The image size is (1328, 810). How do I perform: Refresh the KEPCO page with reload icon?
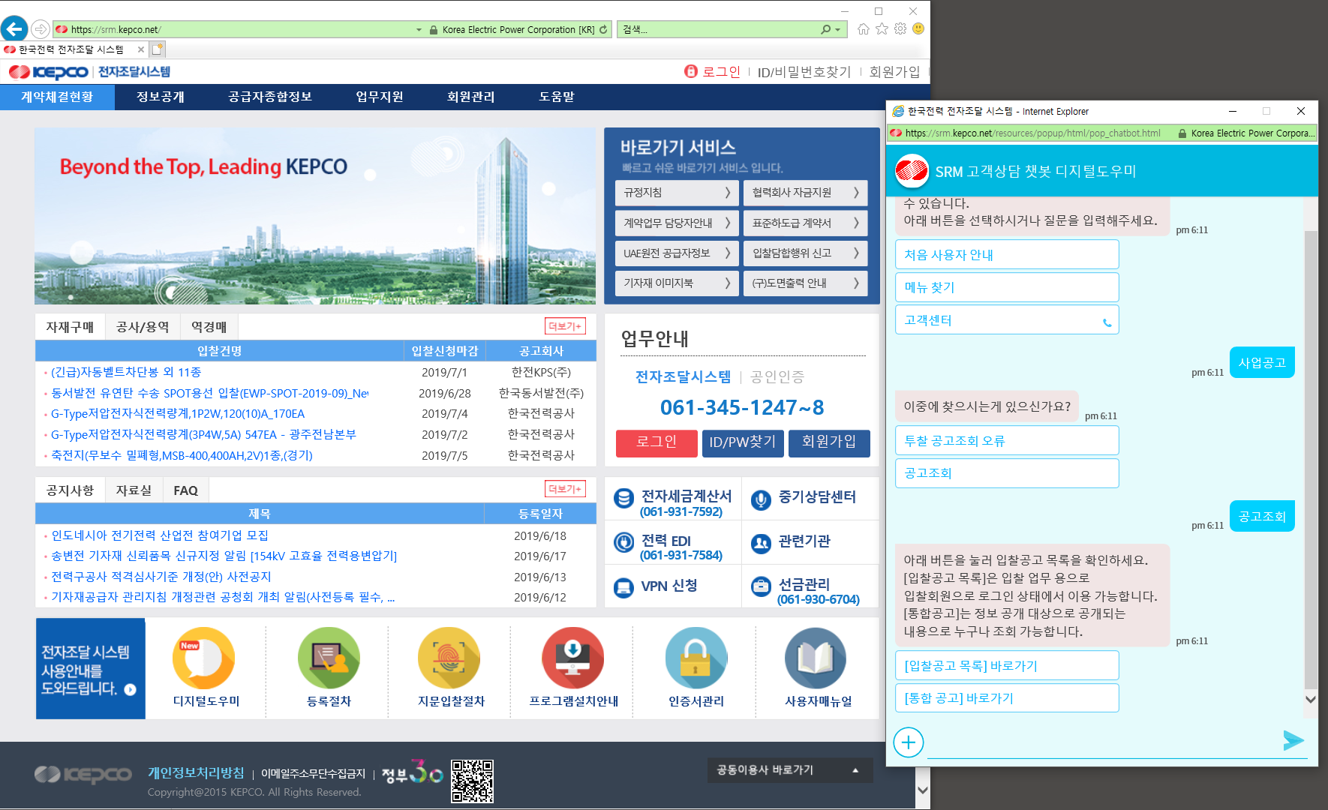[x=603, y=29]
